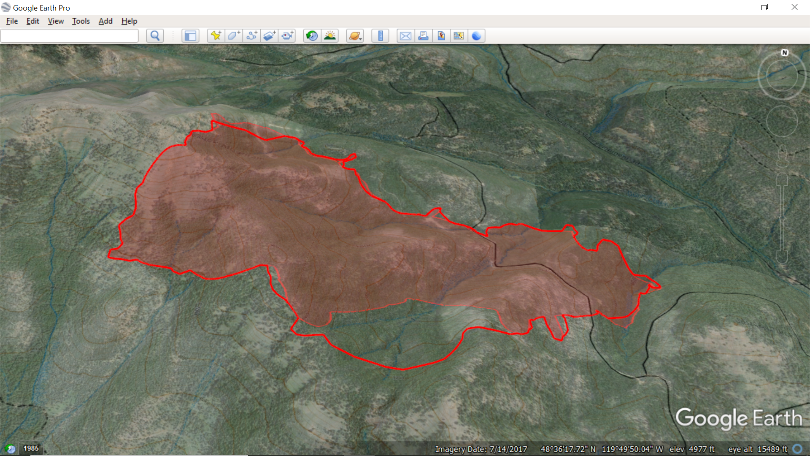Select the Add Path tool
810x456 pixels.
252,36
